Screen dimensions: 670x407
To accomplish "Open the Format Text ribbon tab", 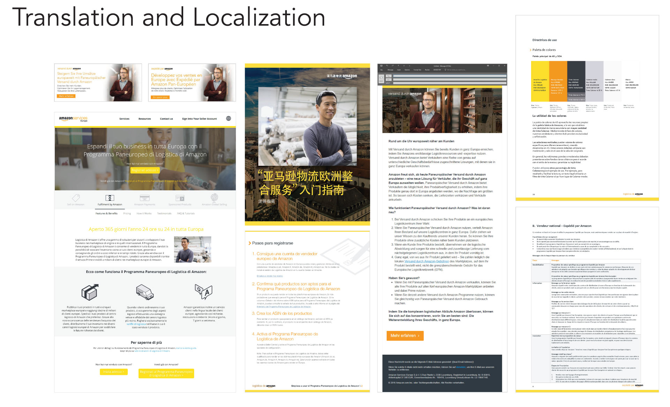I will coord(417,70).
